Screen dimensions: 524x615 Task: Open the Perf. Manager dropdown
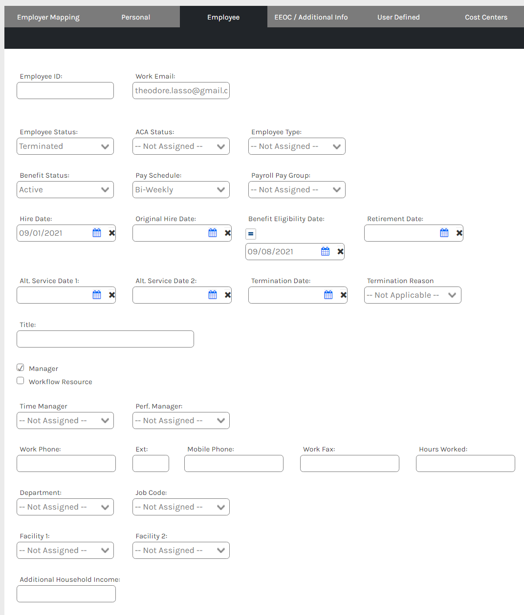click(181, 421)
